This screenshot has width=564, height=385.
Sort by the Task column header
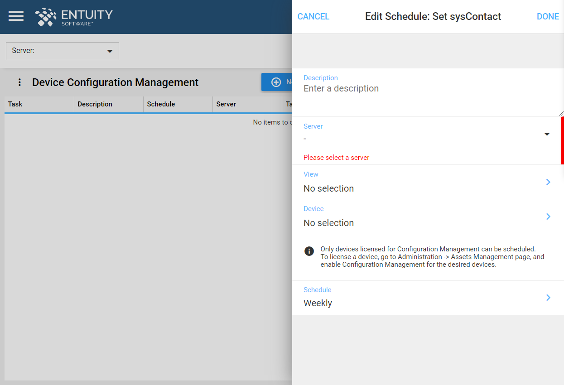[x=15, y=104]
